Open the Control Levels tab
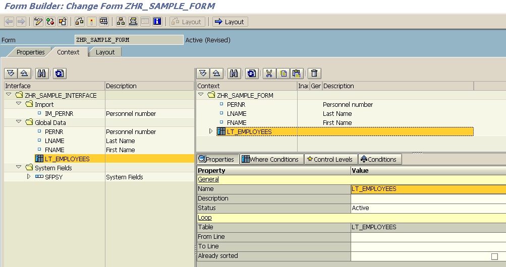Image resolution: width=506 pixels, height=267 pixels. 330,159
